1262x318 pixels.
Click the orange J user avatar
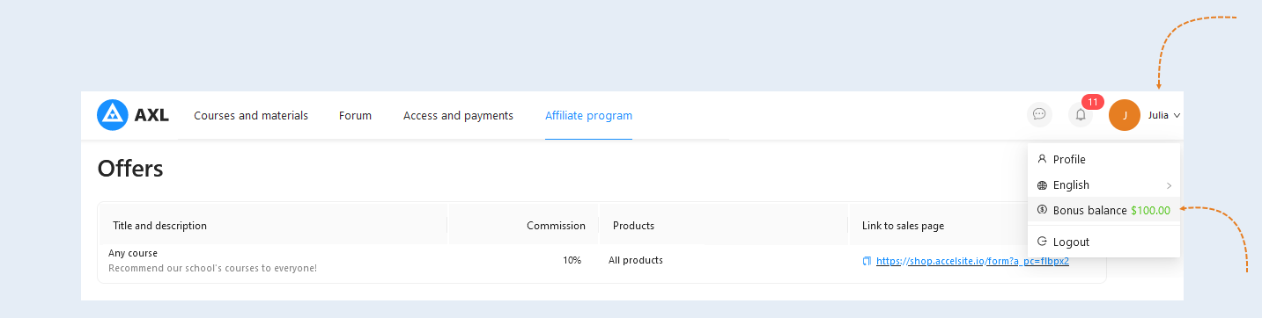(1125, 115)
